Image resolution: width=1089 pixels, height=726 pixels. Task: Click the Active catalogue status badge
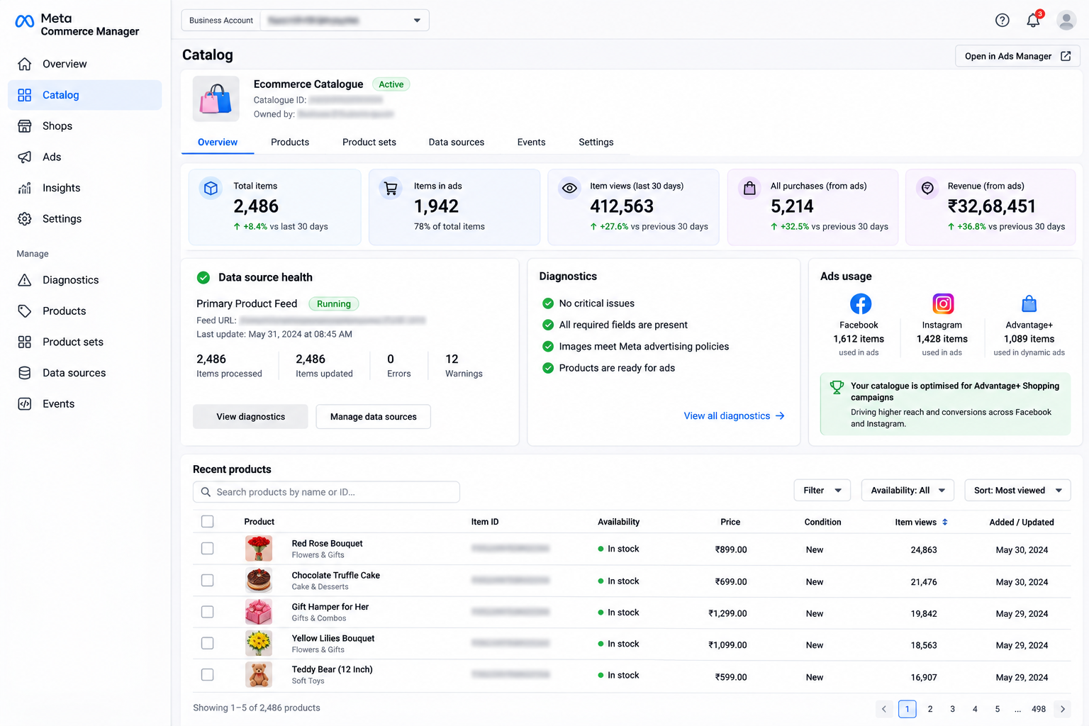coord(391,84)
